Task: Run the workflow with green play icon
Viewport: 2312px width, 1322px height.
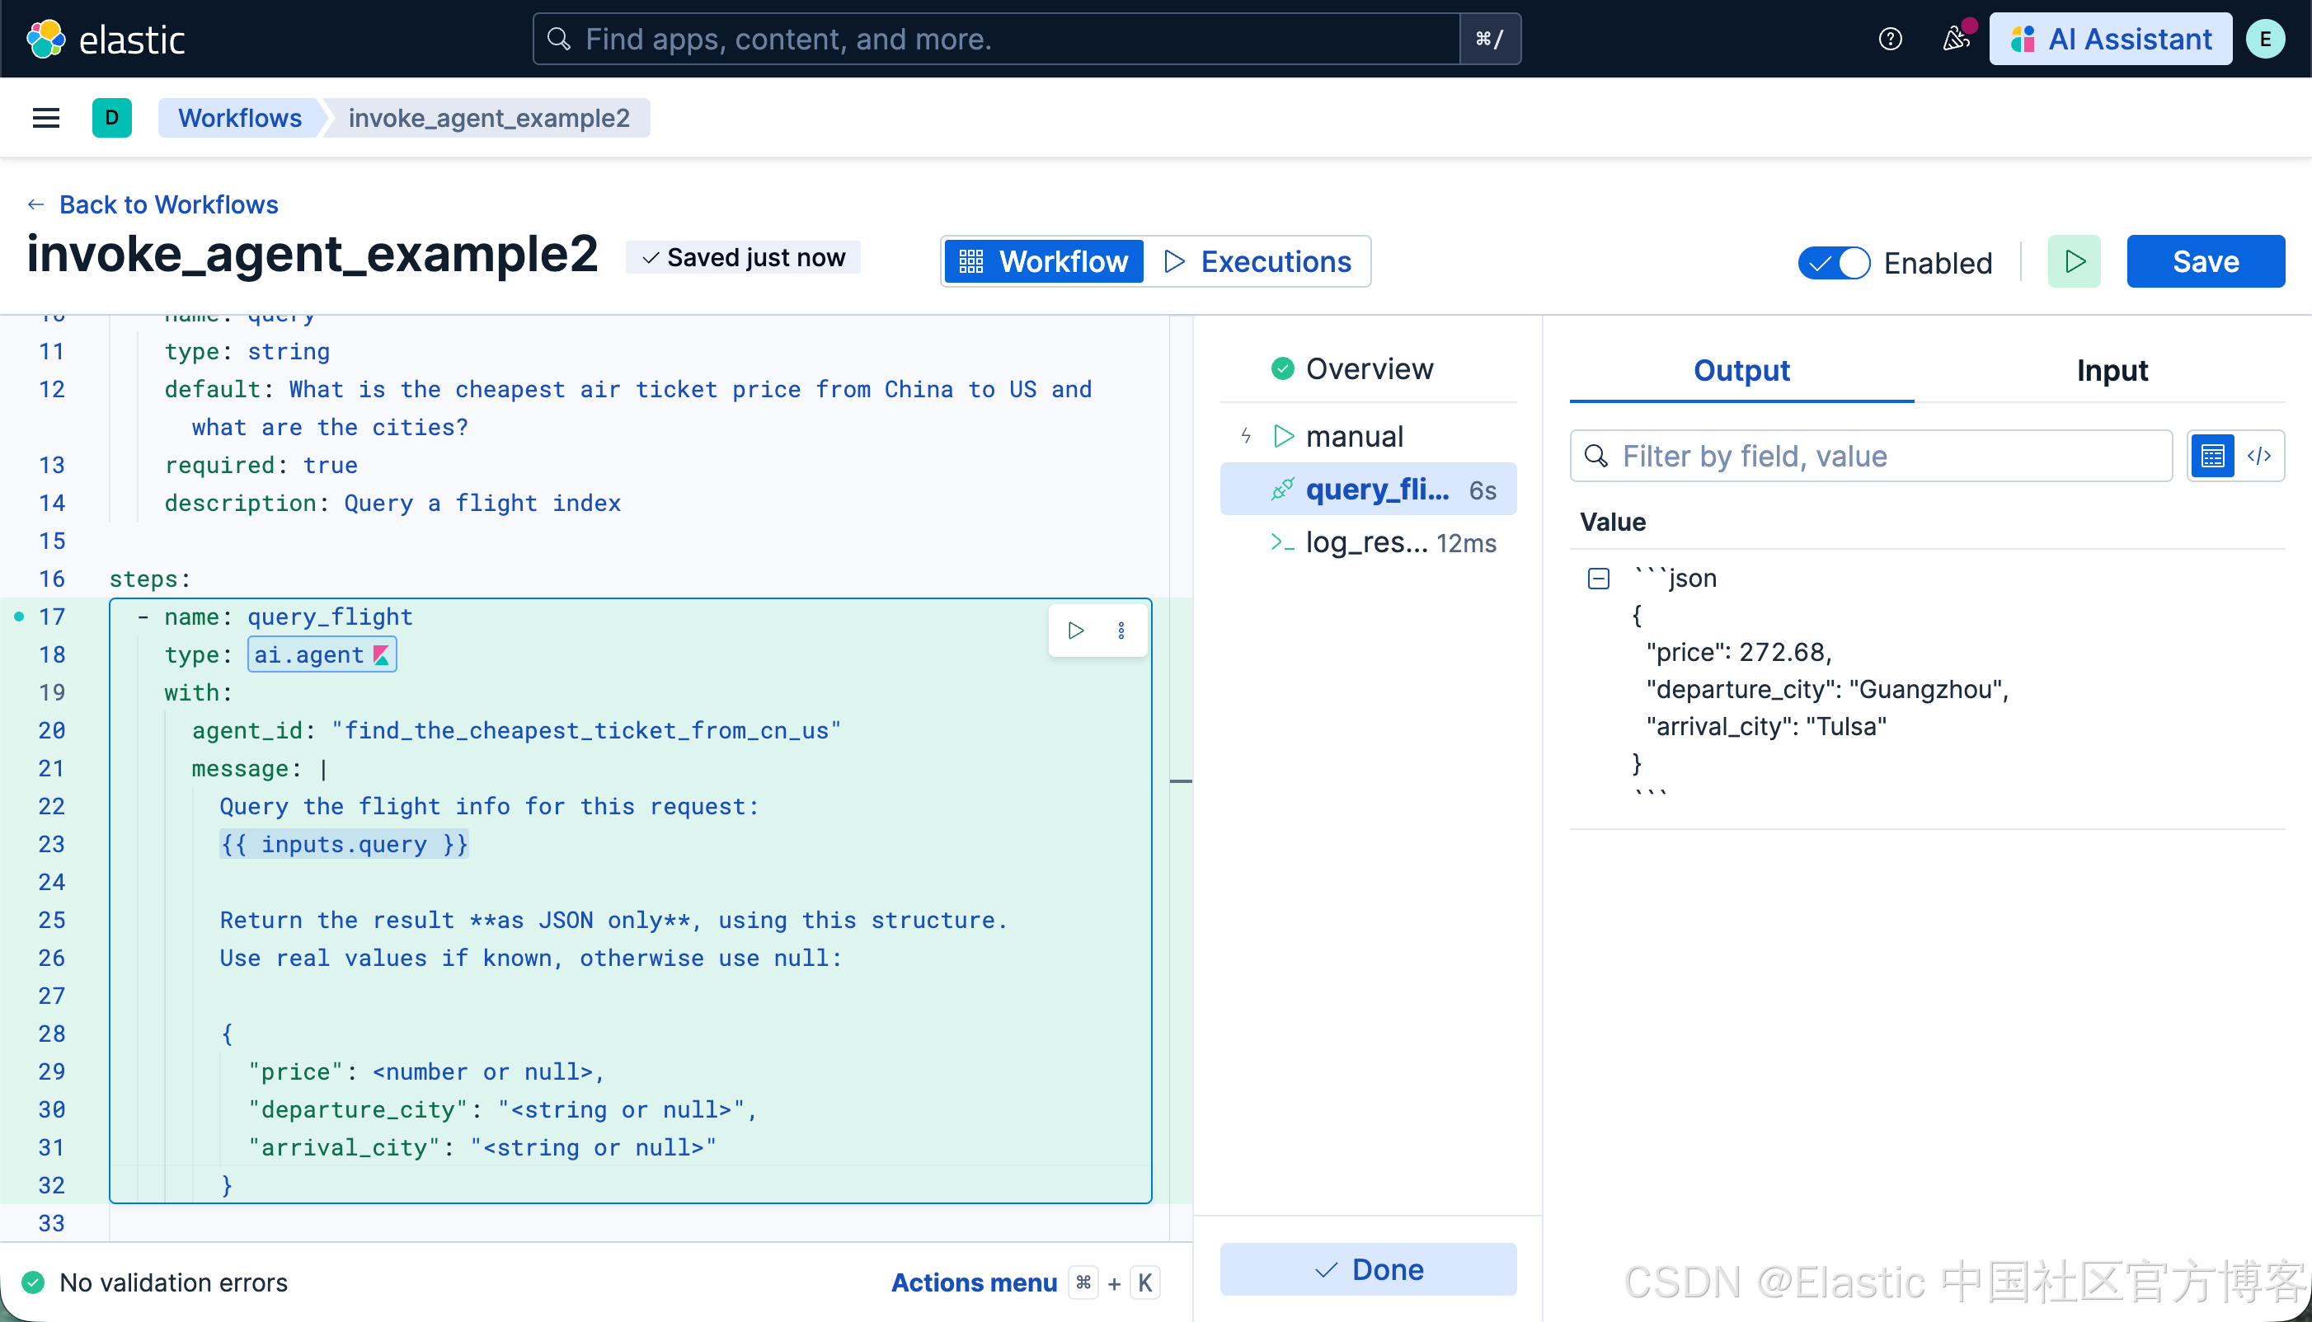Action: 2074,261
